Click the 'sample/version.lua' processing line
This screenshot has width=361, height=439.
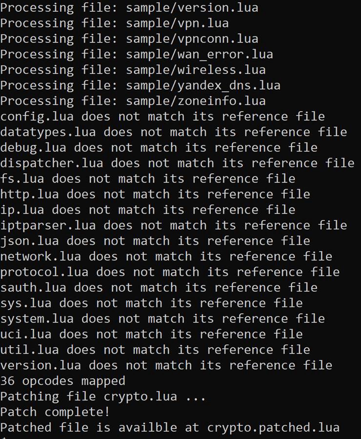coord(129,7)
